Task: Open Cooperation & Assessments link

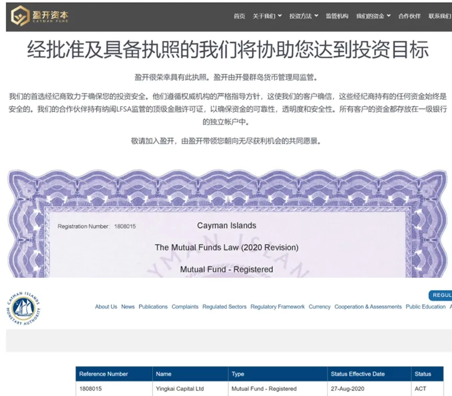Action: click(368, 307)
